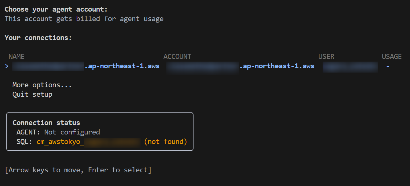This screenshot has height=186, width=410.
Task: Click the selection arrow beside the connection row
Action: point(7,66)
